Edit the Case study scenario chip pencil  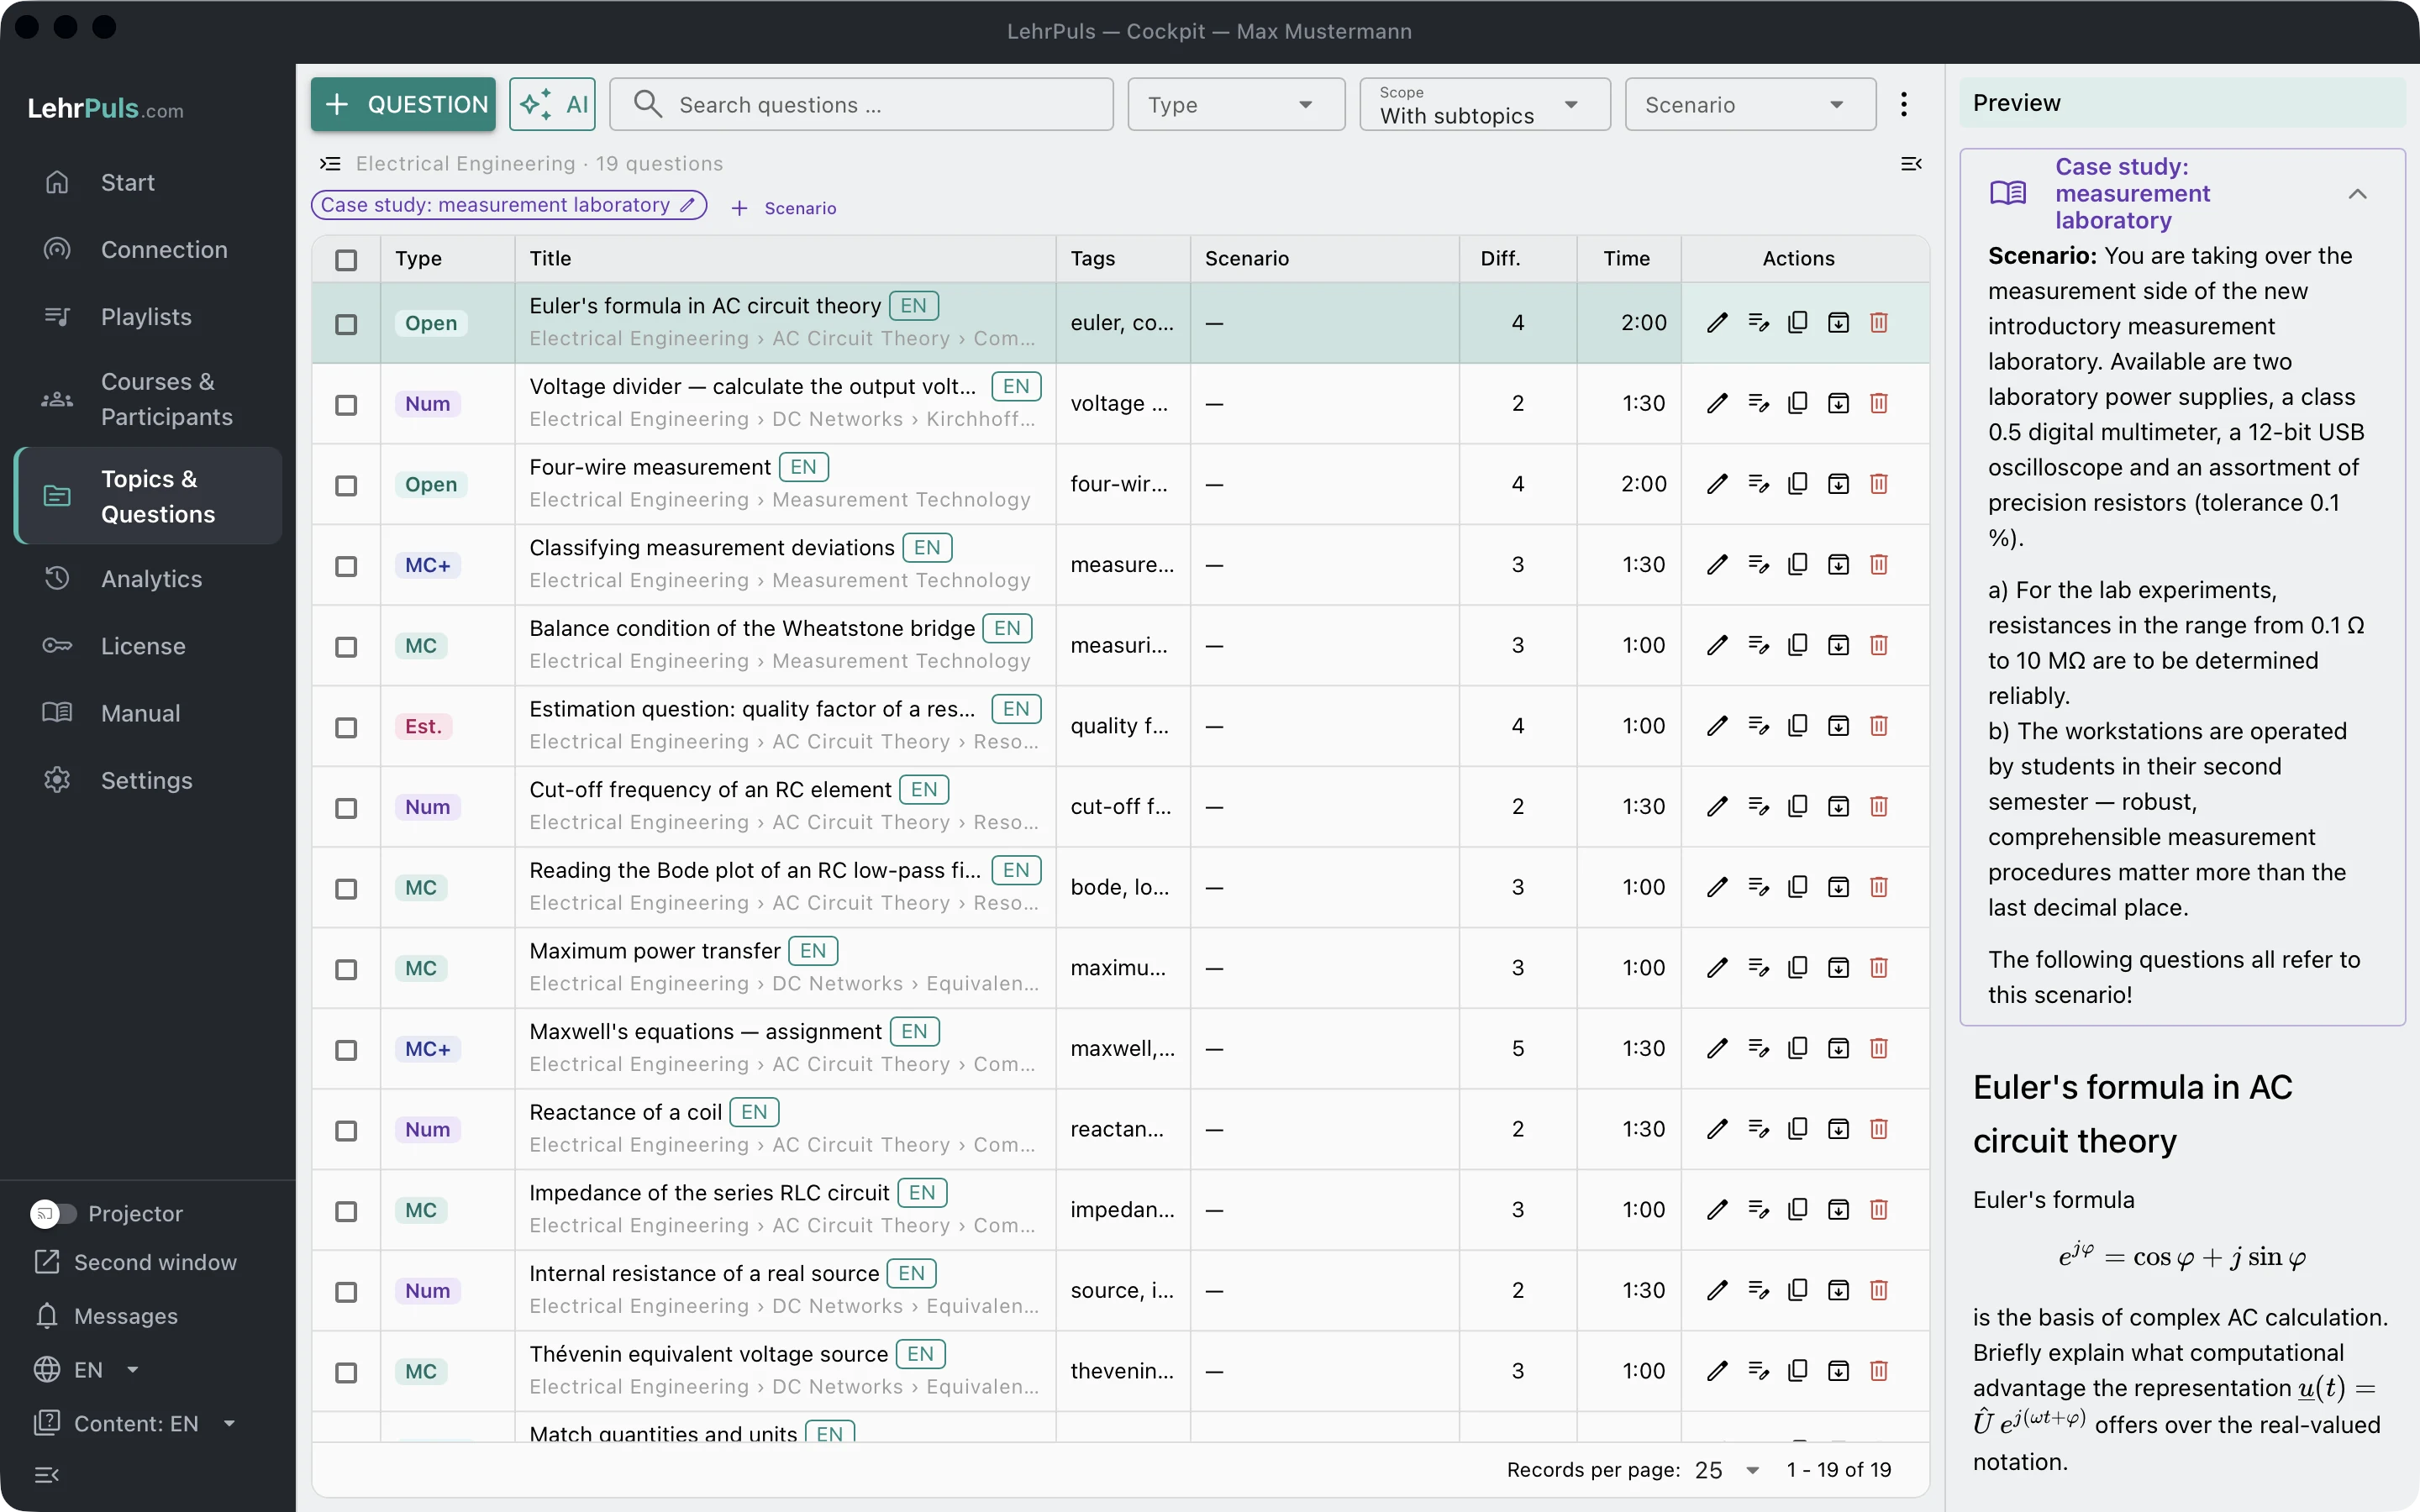point(688,205)
